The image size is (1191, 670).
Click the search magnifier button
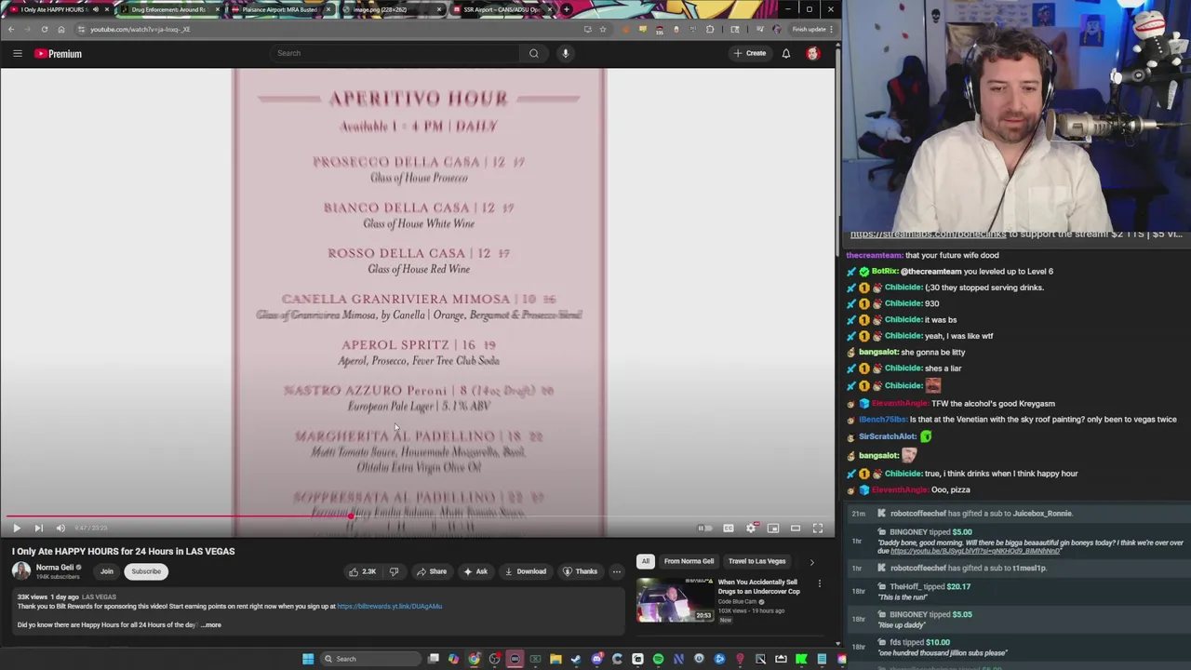pos(534,53)
